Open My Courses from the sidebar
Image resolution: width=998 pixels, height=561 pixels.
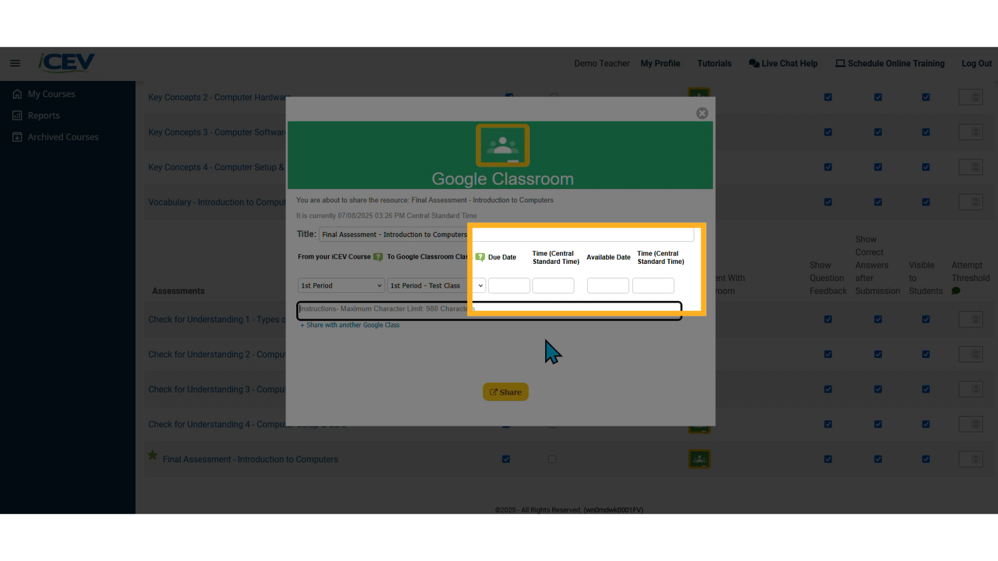point(45,94)
